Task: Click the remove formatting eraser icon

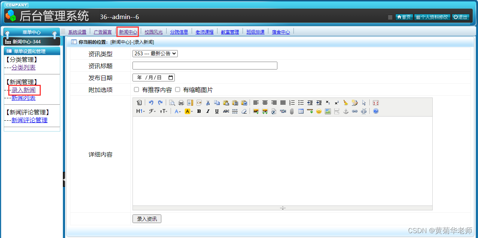Action: (244, 111)
